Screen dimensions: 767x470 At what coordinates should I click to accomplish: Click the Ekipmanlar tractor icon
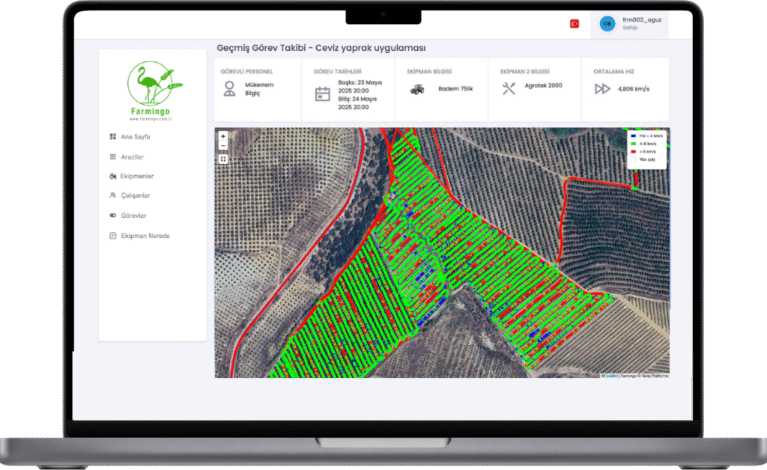(x=113, y=176)
